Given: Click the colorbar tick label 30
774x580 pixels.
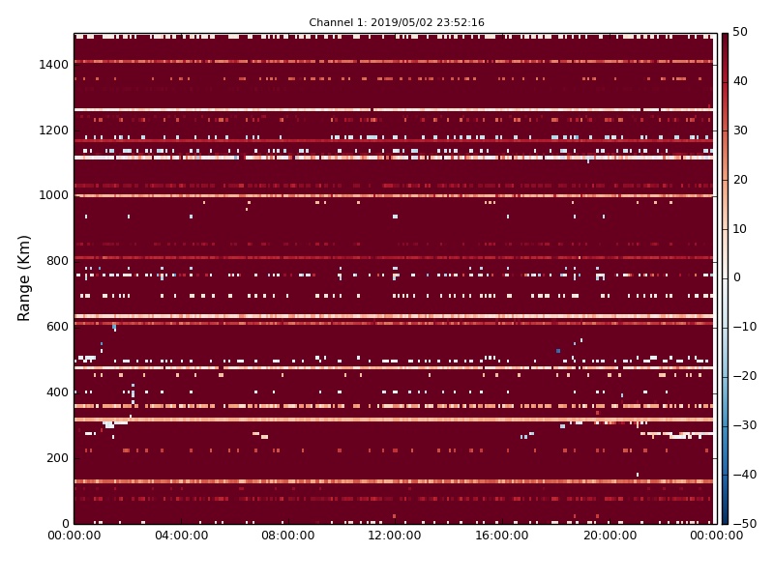Looking at the screenshot, I should 740,130.
